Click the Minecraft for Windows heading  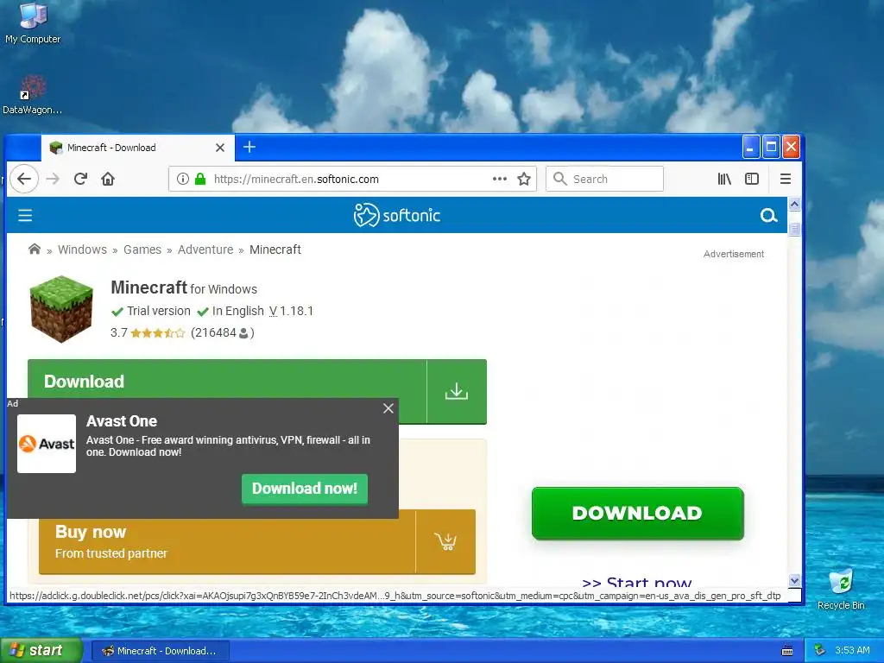pos(184,287)
